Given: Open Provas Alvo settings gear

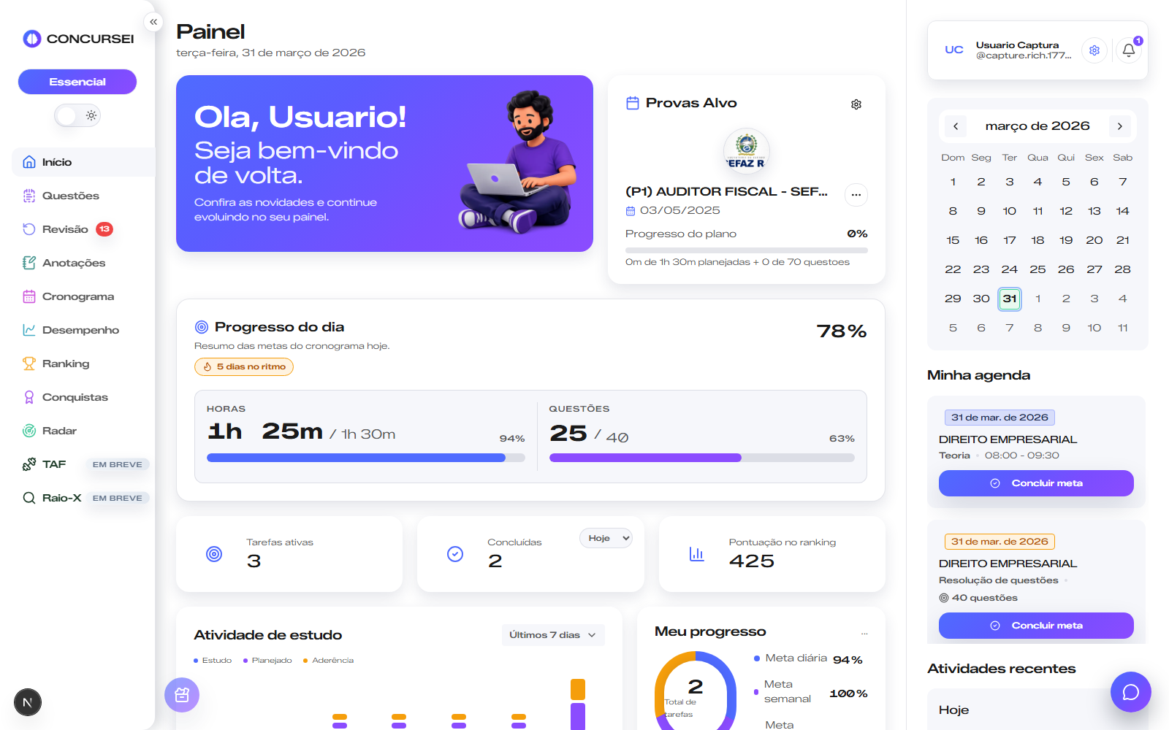Looking at the screenshot, I should point(856,104).
